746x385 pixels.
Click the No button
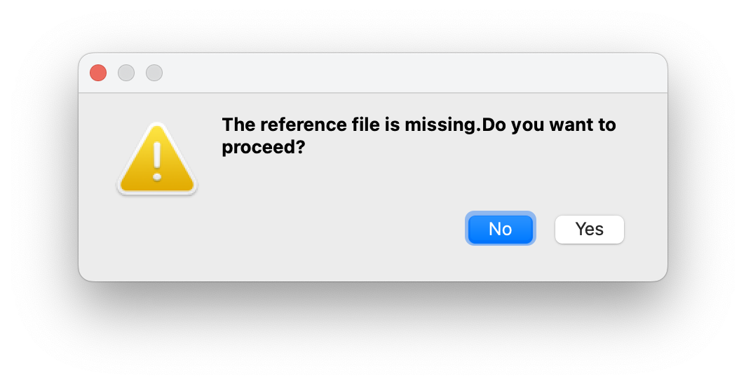click(501, 229)
